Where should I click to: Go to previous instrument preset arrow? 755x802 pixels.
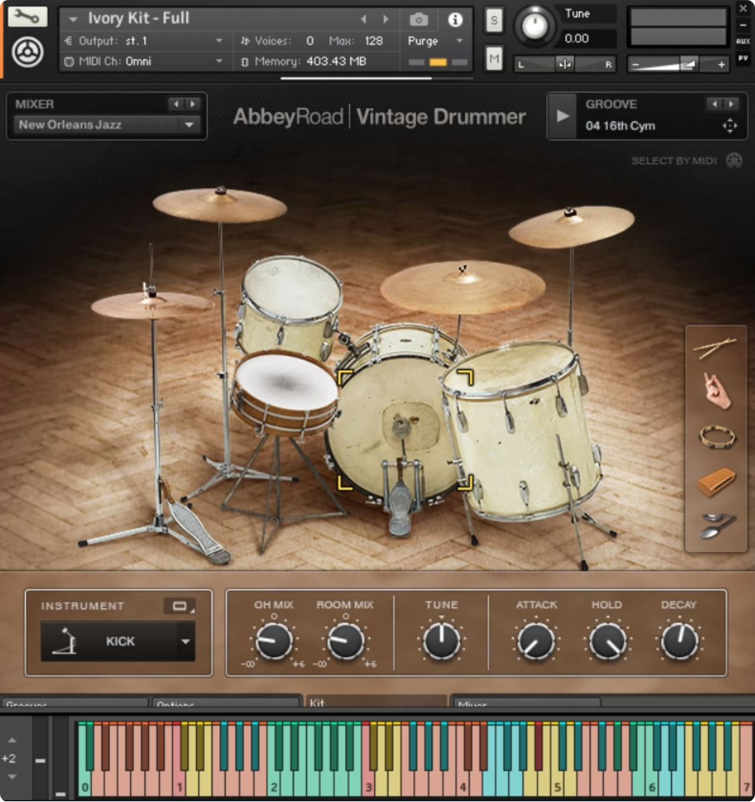point(363,19)
